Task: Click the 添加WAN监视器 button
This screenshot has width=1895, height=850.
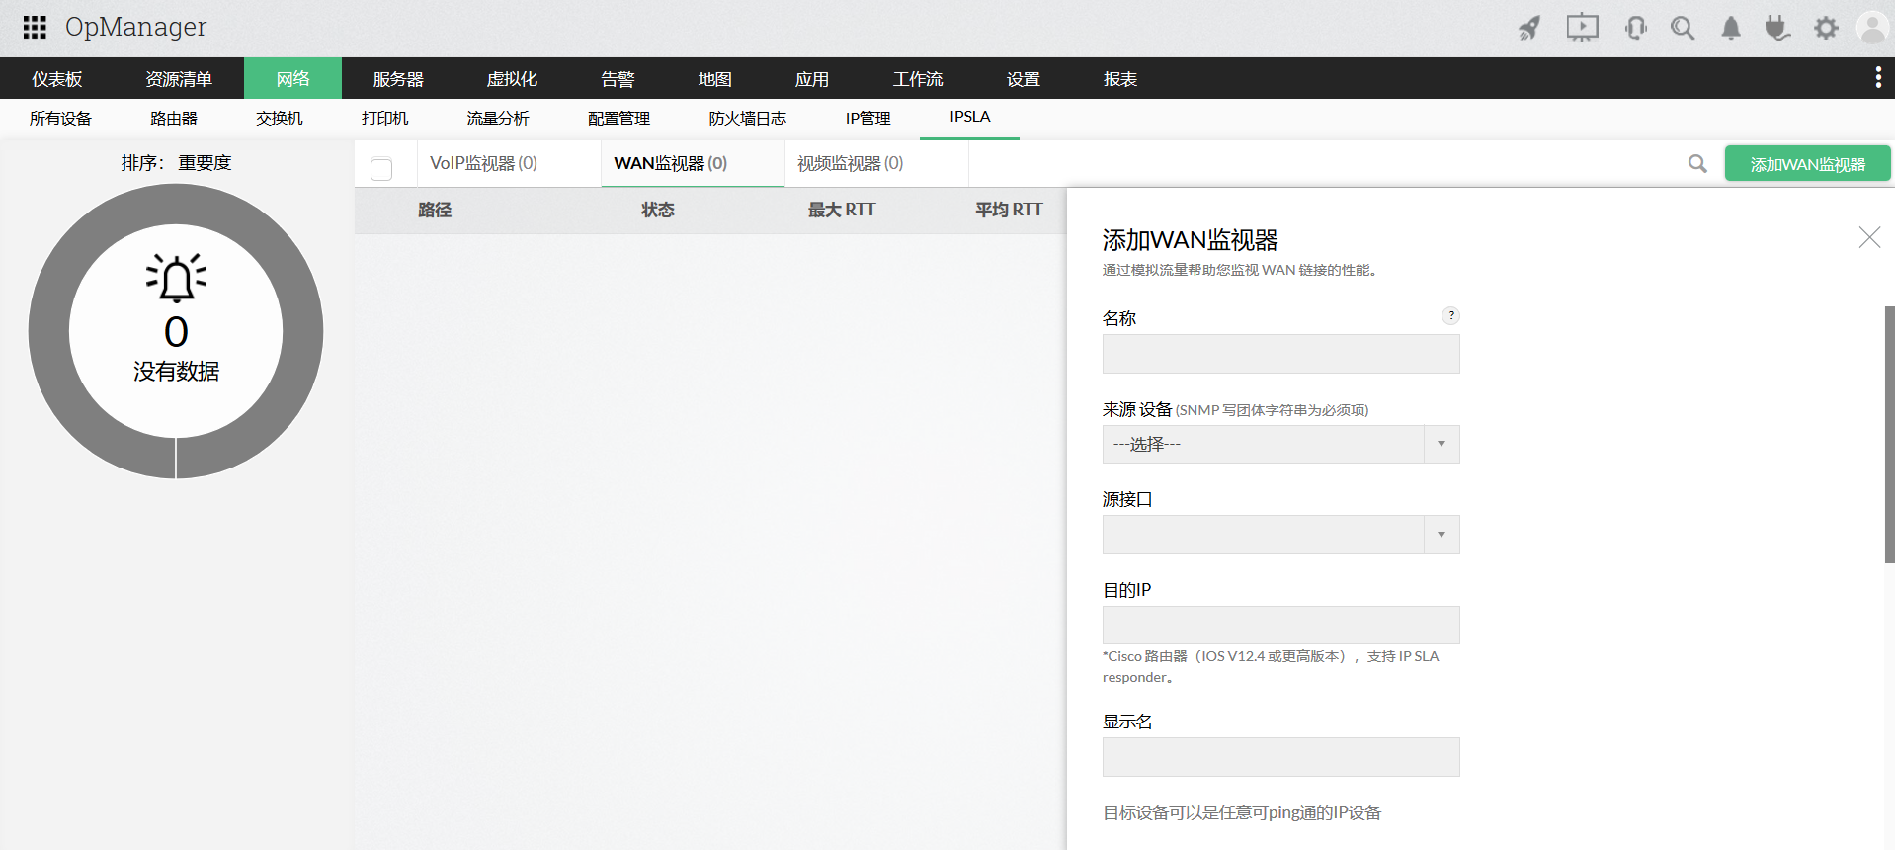Action: [1807, 164]
